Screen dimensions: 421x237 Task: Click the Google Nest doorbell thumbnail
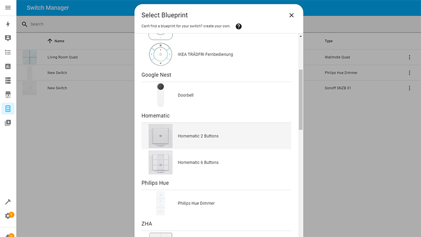click(161, 95)
